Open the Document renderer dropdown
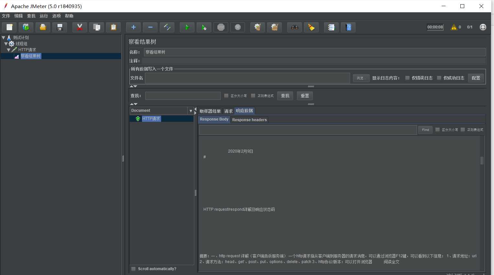This screenshot has width=494, height=275. [x=191, y=111]
